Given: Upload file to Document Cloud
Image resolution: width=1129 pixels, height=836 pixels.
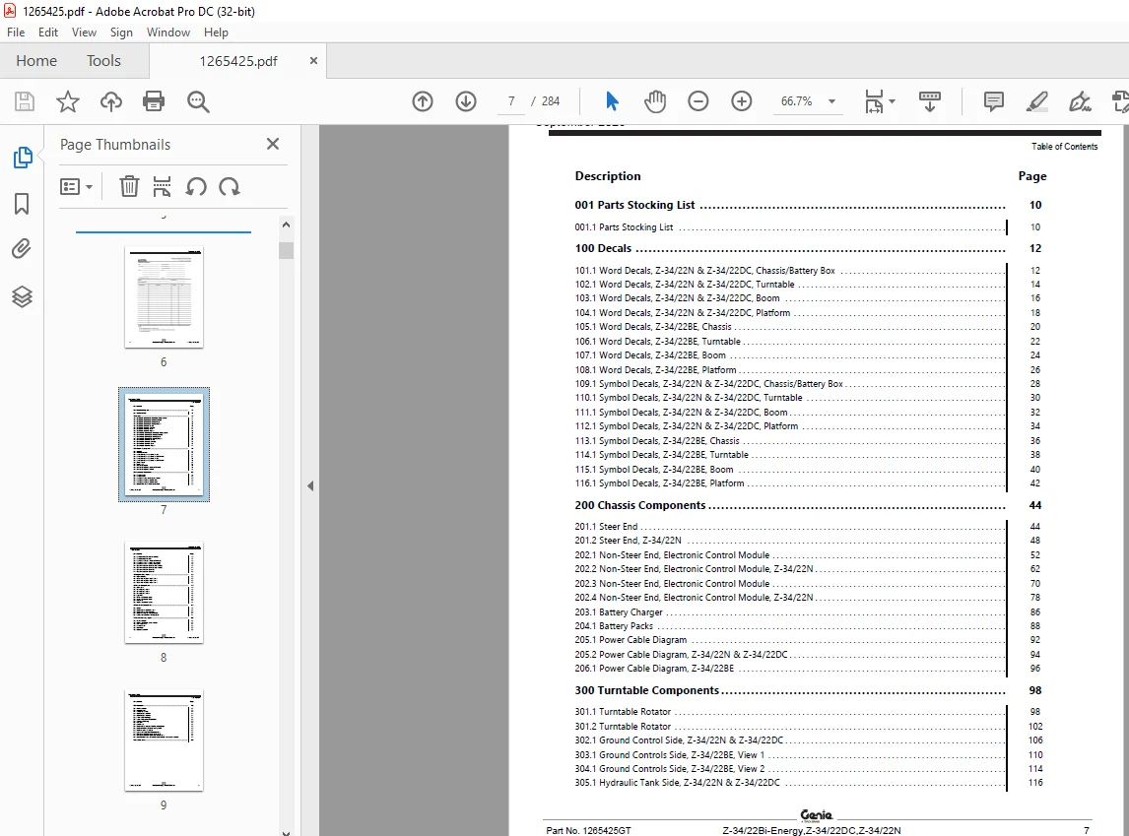Looking at the screenshot, I should (111, 101).
